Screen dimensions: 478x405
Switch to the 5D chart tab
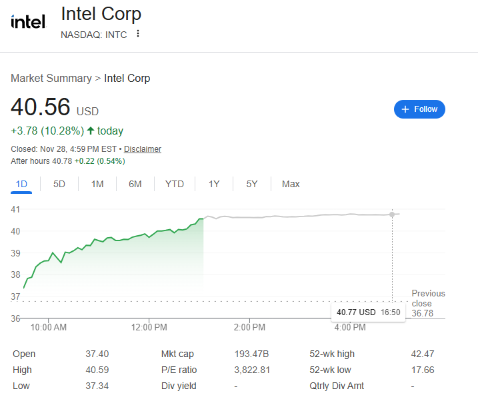click(59, 185)
